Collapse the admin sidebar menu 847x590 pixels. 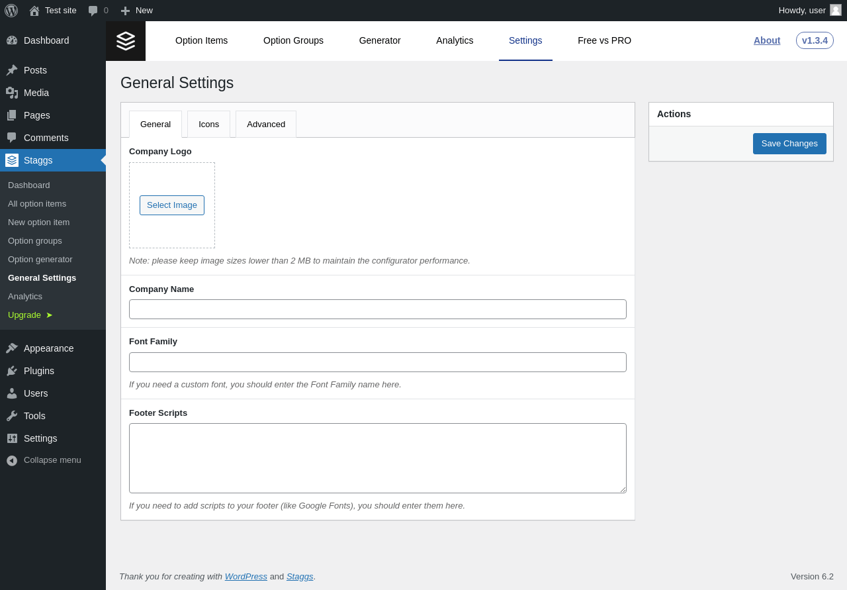coord(52,460)
